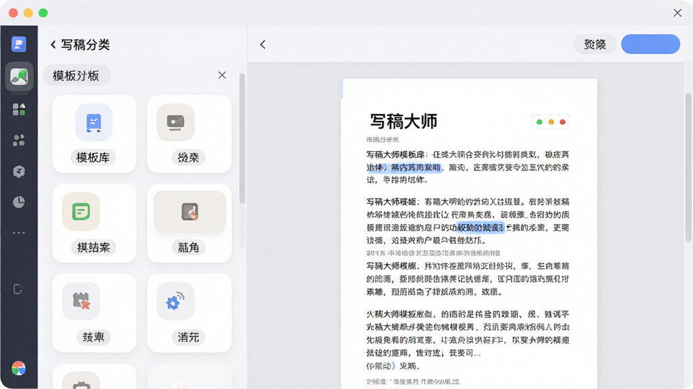Click back arrow in preview toolbar
This screenshot has width=693, height=389.
point(263,44)
